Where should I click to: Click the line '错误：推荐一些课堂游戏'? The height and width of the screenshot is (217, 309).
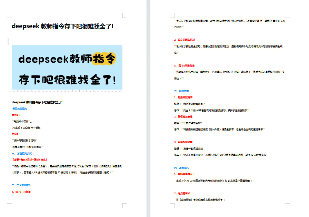tap(189, 149)
